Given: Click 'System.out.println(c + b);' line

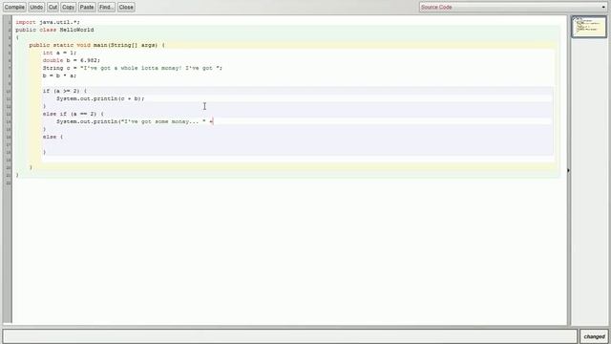Looking at the screenshot, I should pos(100,98).
